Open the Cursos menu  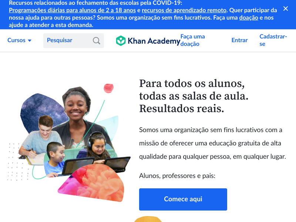pyautogui.click(x=19, y=40)
